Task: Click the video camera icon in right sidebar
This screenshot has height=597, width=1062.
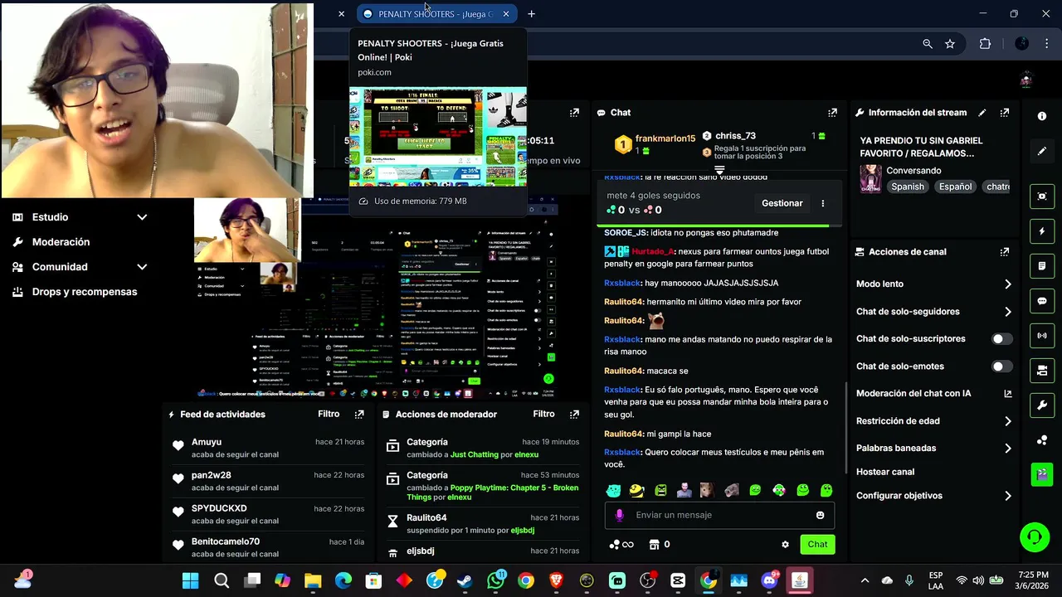Action: (1042, 370)
